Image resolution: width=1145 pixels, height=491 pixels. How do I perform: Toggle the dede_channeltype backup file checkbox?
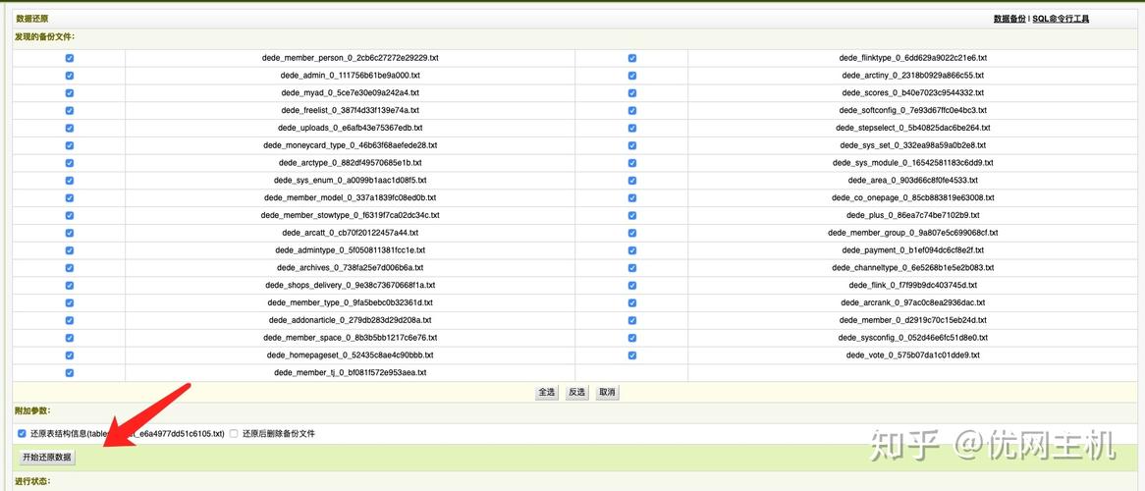tap(631, 267)
